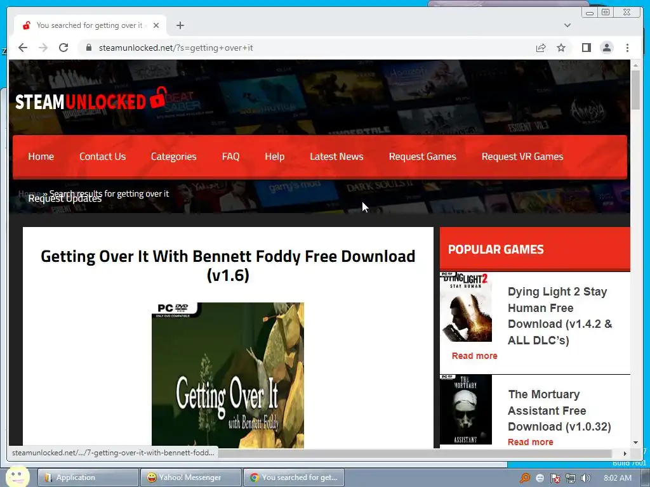Open Getting Over It With Bennett Foddy title link
Image resolution: width=650 pixels, height=487 pixels.
point(228,266)
